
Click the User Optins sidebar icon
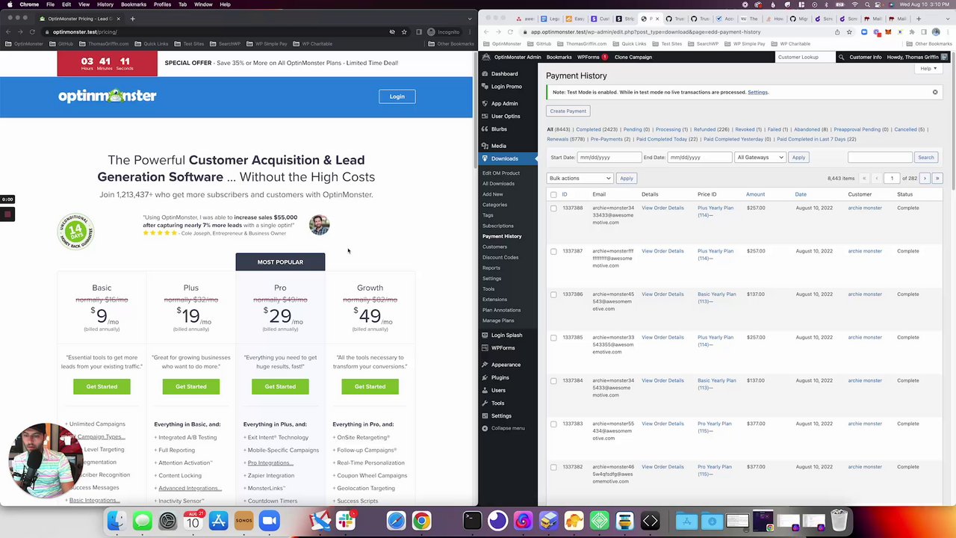pyautogui.click(x=485, y=117)
